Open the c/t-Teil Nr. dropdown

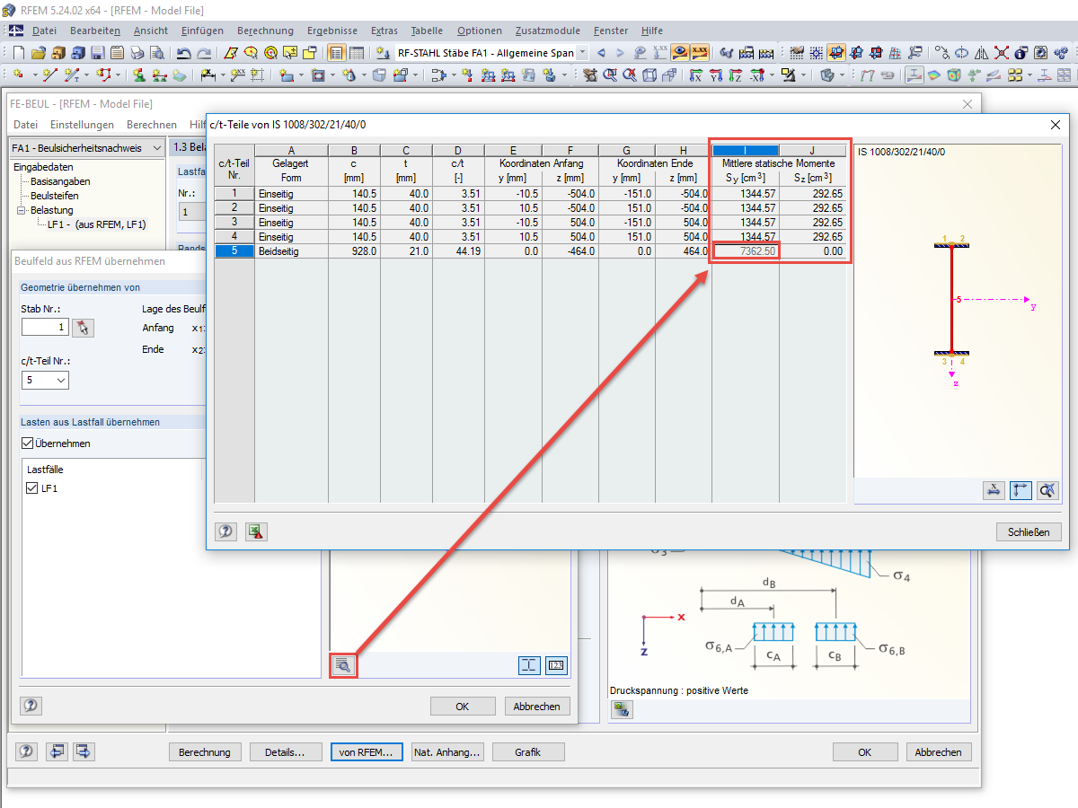(61, 381)
